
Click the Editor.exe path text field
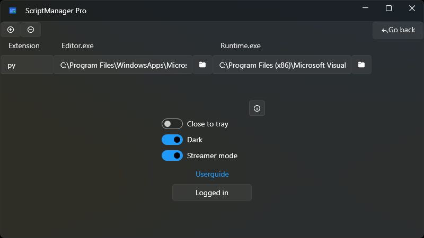tap(123, 65)
